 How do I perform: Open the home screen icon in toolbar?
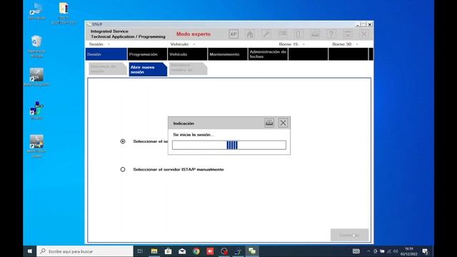point(250,34)
